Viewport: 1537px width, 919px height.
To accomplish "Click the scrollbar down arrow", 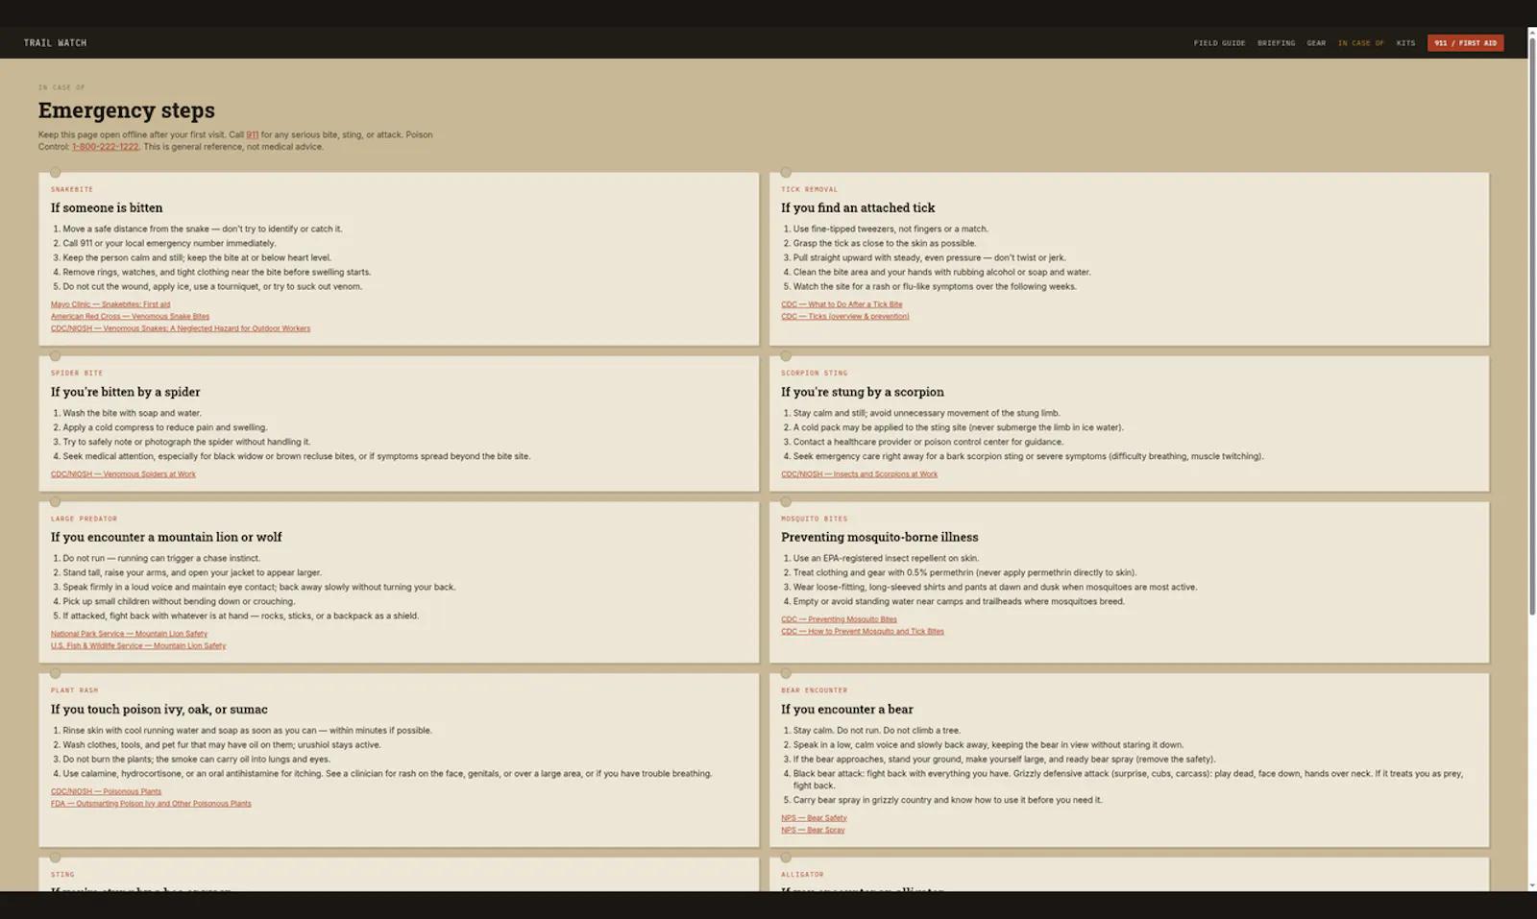I will 1531,885.
